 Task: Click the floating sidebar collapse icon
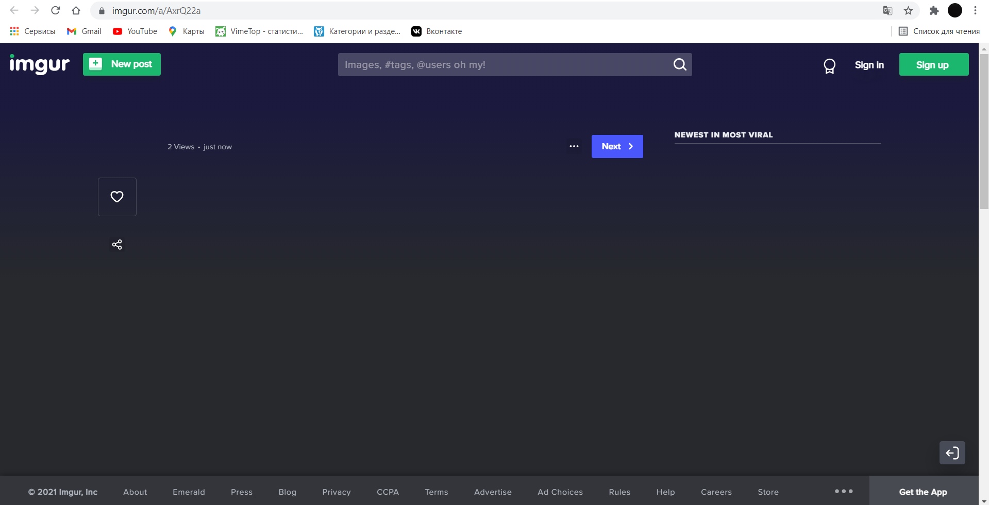pyautogui.click(x=952, y=453)
